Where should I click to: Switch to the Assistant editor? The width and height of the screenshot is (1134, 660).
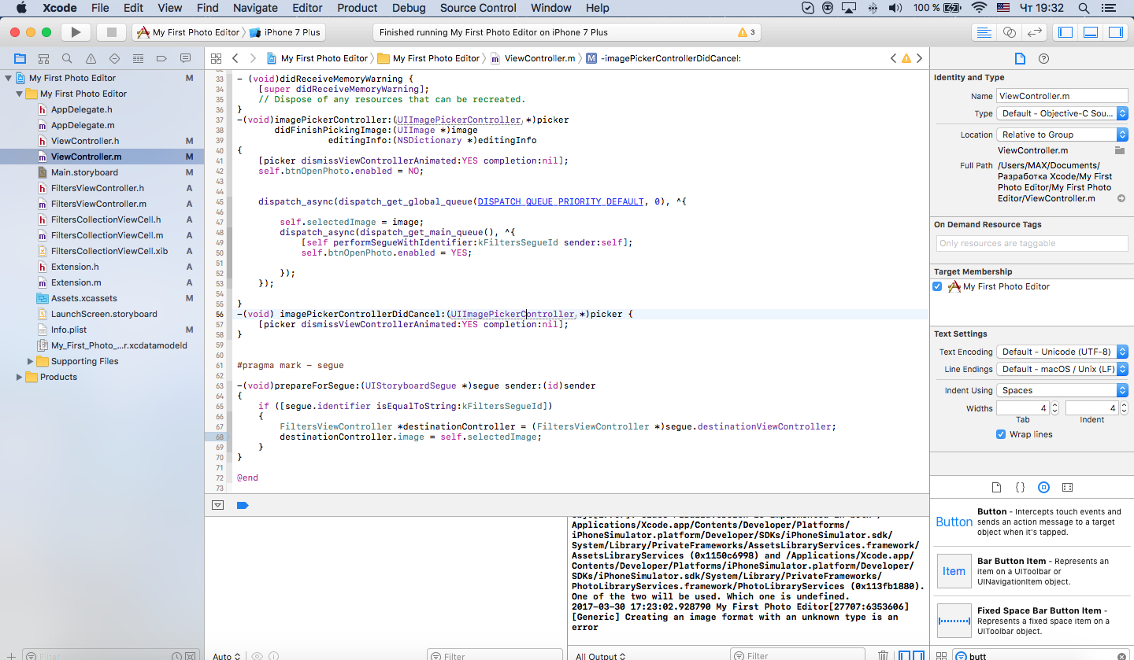click(1009, 32)
